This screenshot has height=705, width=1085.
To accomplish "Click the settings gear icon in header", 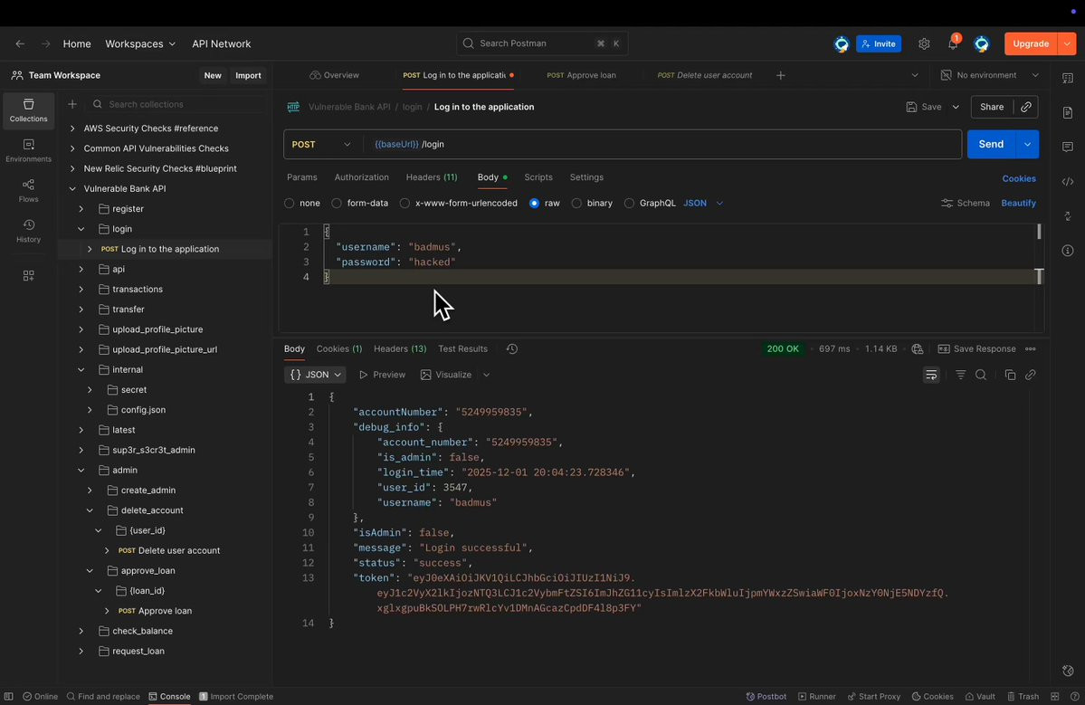I will [x=924, y=43].
